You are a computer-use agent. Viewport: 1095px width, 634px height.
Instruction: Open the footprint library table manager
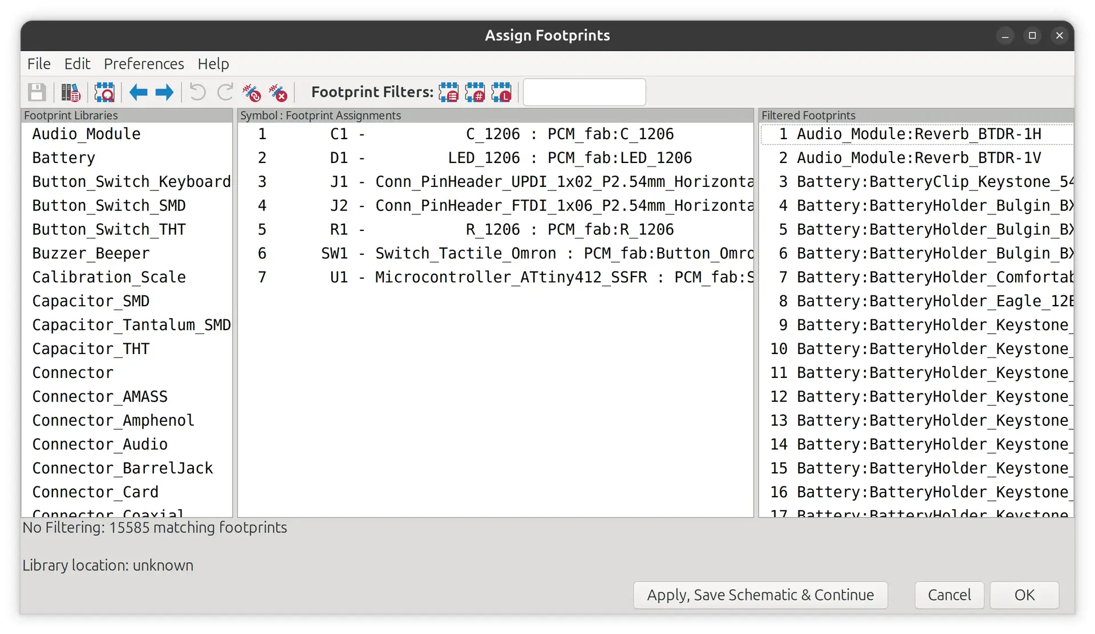click(x=71, y=92)
